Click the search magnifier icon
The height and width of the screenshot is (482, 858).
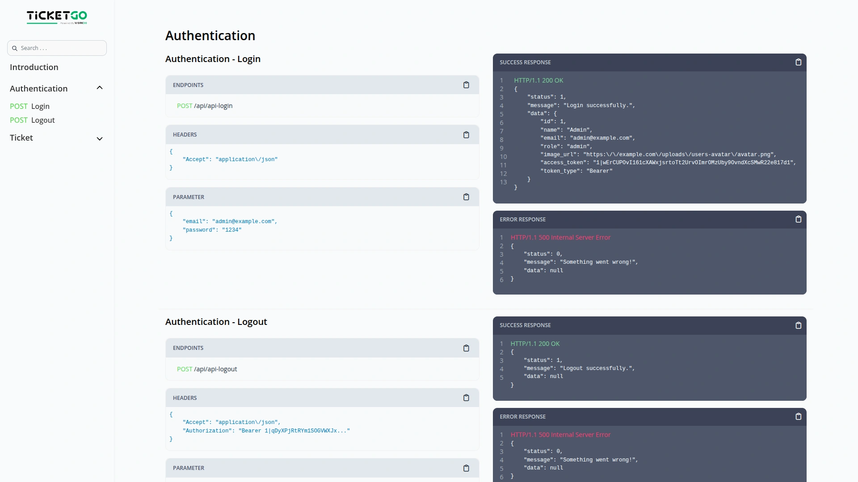tap(14, 48)
